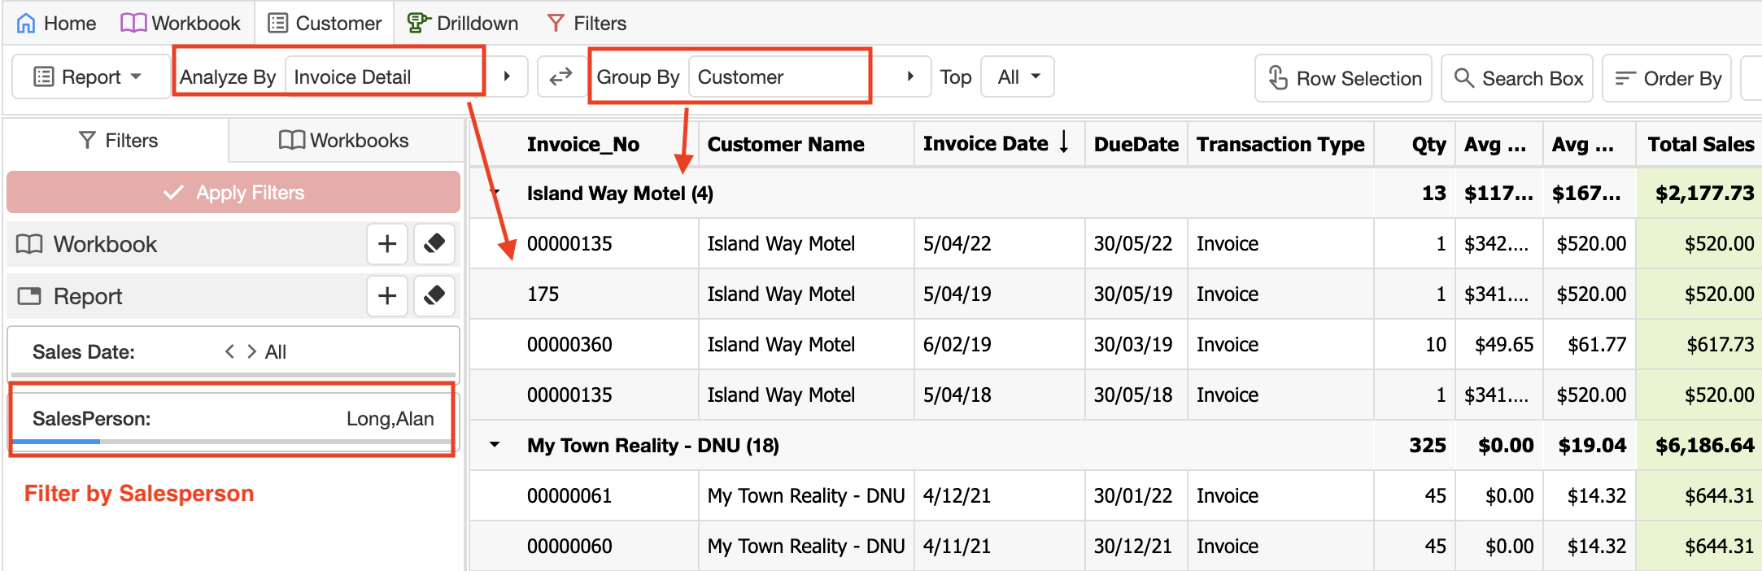
Task: Sort by DueDate column header
Action: (x=1136, y=144)
